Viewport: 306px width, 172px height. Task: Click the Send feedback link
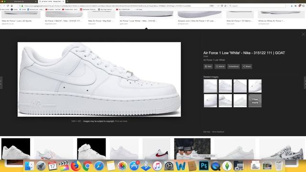click(x=218, y=132)
